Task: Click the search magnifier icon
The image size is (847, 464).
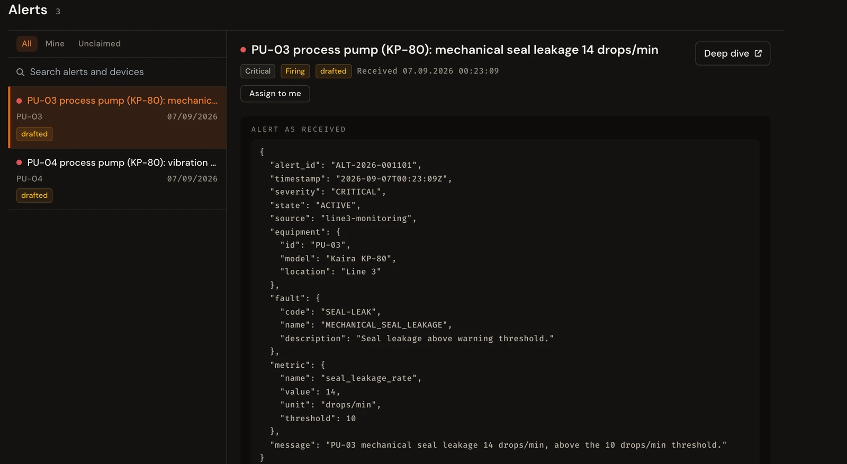Action: pyautogui.click(x=20, y=72)
